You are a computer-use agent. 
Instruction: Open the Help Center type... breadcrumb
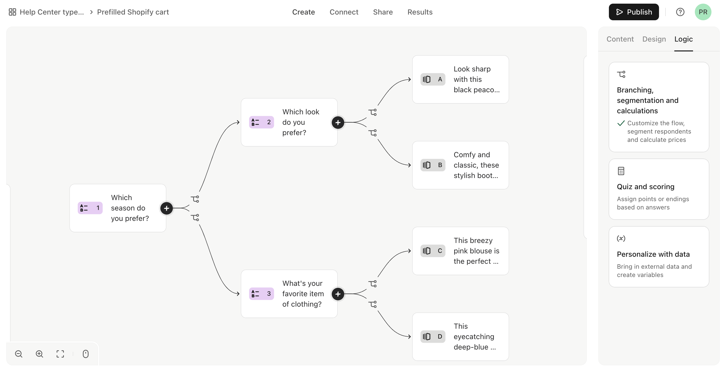(x=52, y=12)
